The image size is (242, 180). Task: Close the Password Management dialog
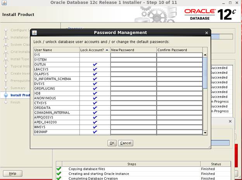pyautogui.click(x=206, y=33)
